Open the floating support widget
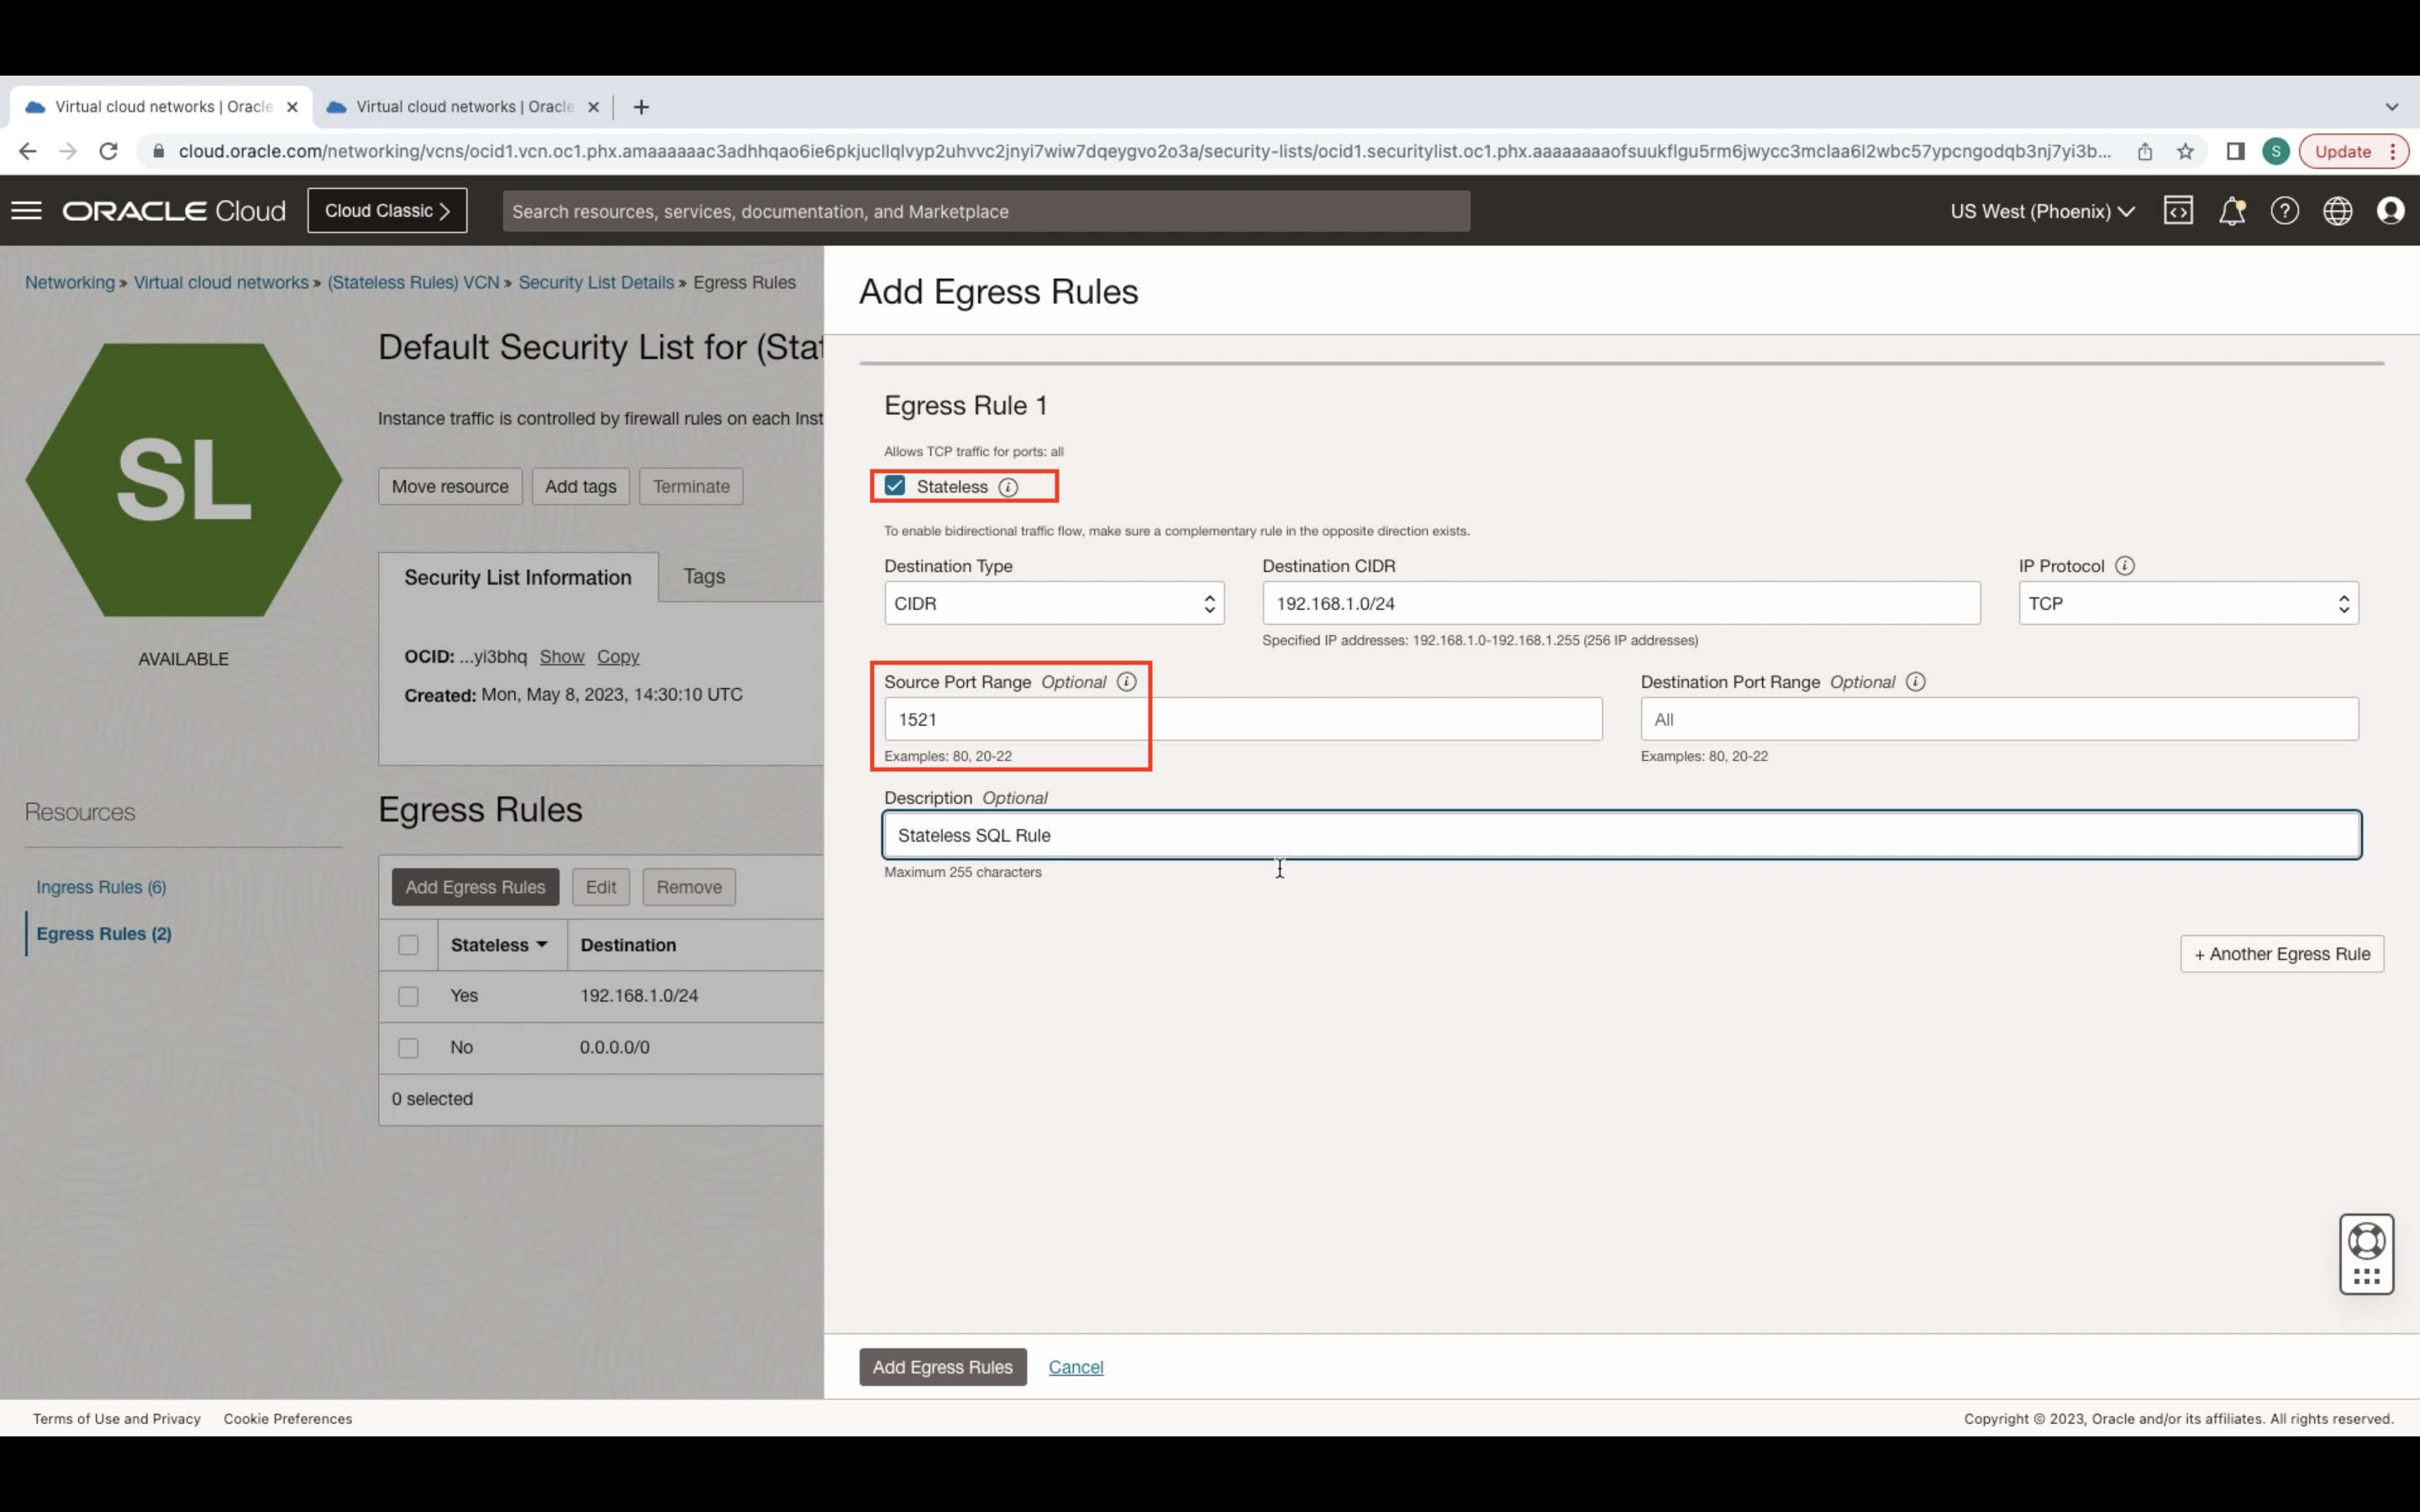2420x1512 pixels. (2366, 1253)
